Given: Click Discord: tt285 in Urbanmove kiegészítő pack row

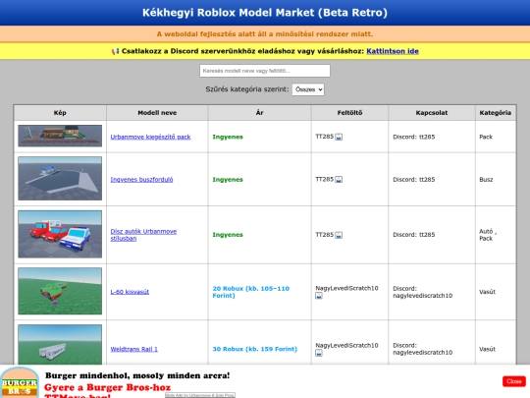Looking at the screenshot, I should point(414,137).
